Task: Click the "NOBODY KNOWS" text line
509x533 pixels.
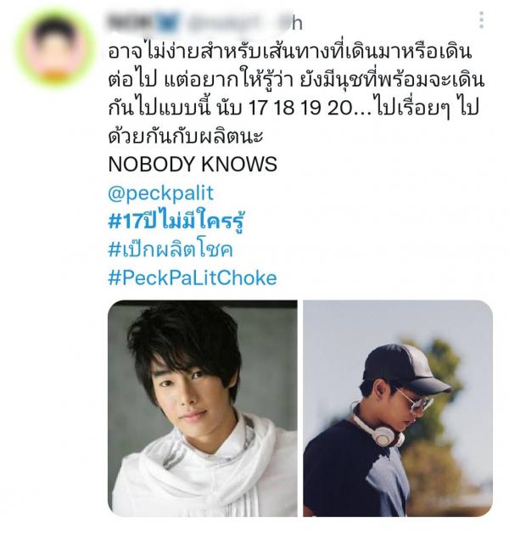Action: click(x=193, y=164)
